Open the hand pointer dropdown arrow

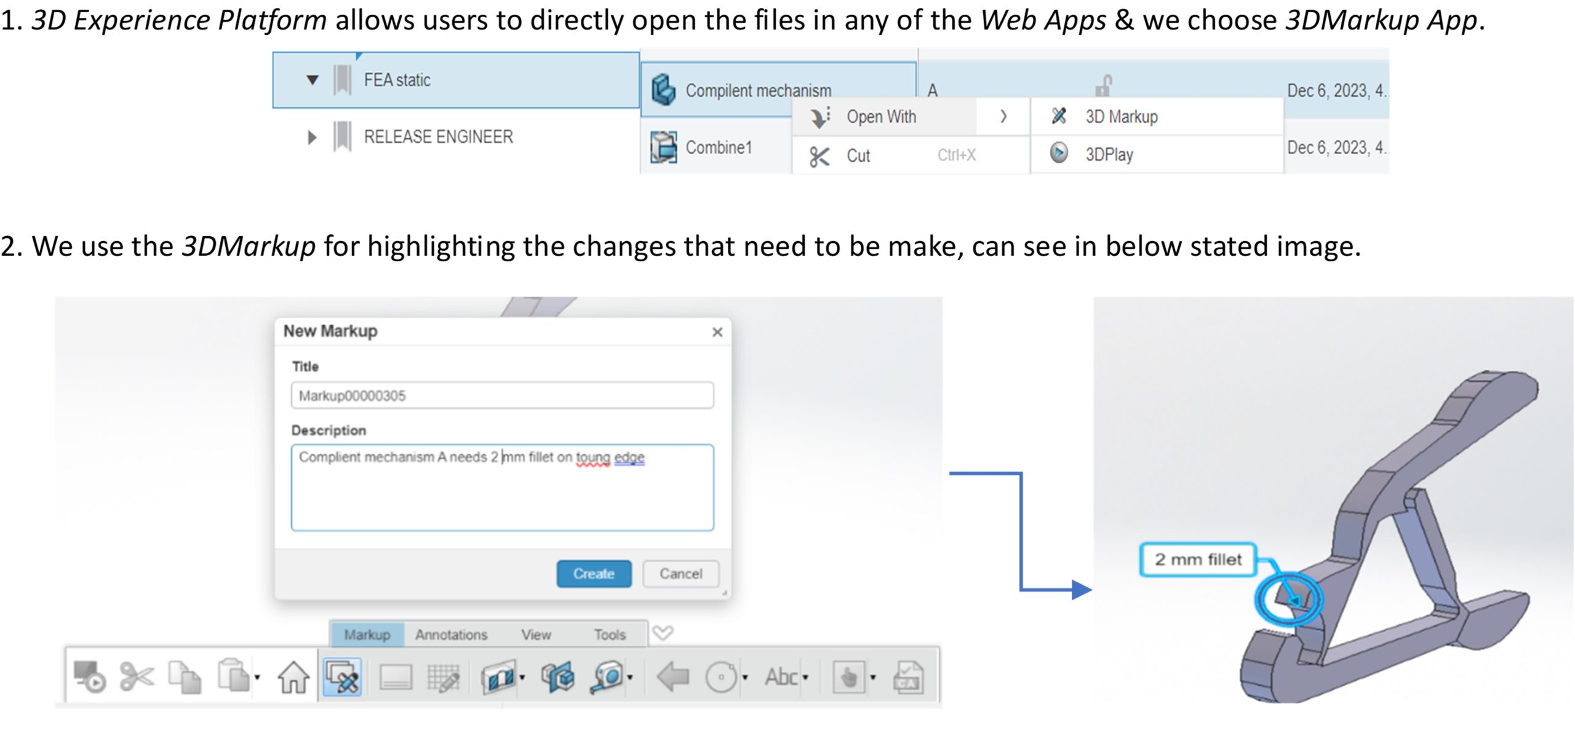pyautogui.click(x=873, y=678)
